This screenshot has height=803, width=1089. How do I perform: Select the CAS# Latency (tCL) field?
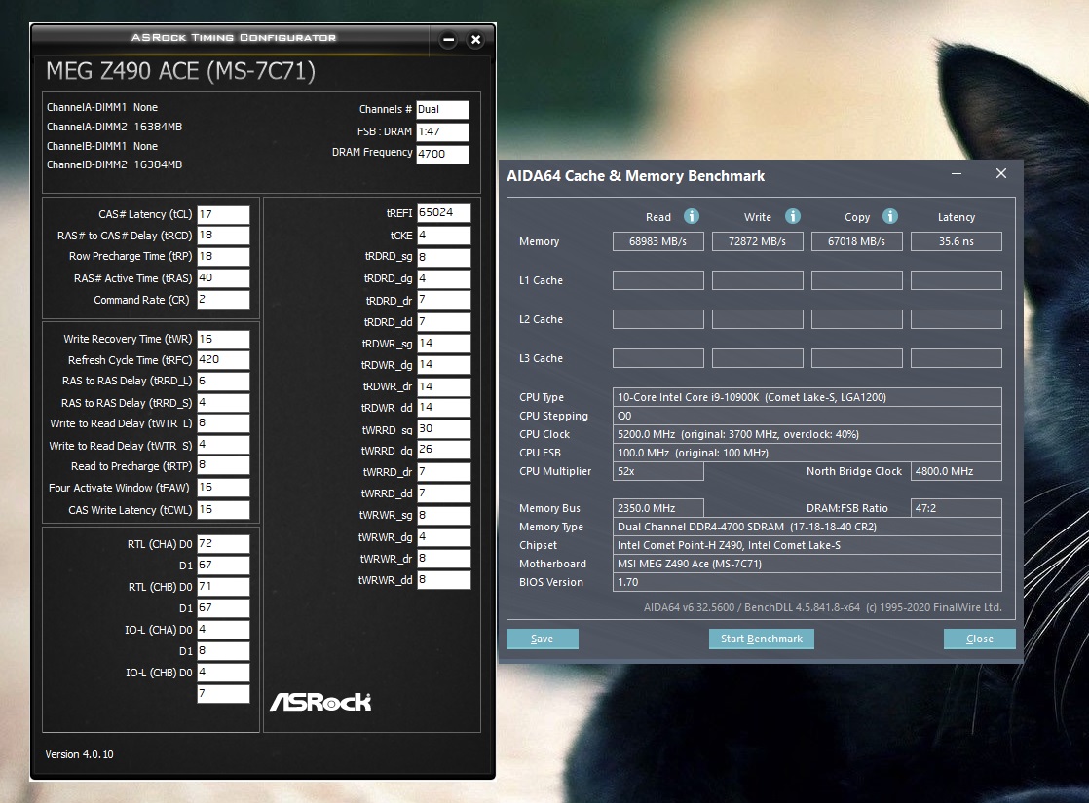[x=223, y=214]
